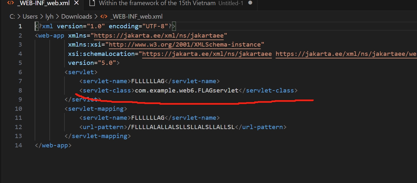Select the _WEB-INF_web.xml file name in the breadcrumb

click(136, 16)
